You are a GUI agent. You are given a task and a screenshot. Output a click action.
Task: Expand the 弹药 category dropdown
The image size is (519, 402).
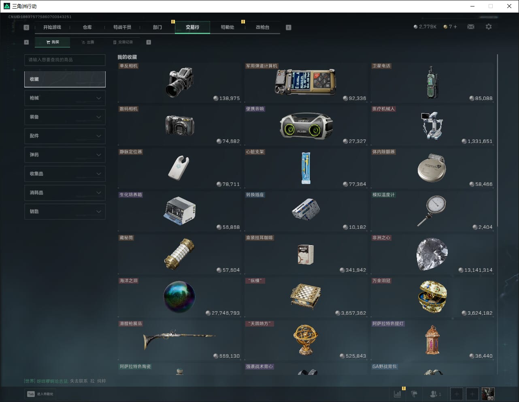(x=65, y=155)
